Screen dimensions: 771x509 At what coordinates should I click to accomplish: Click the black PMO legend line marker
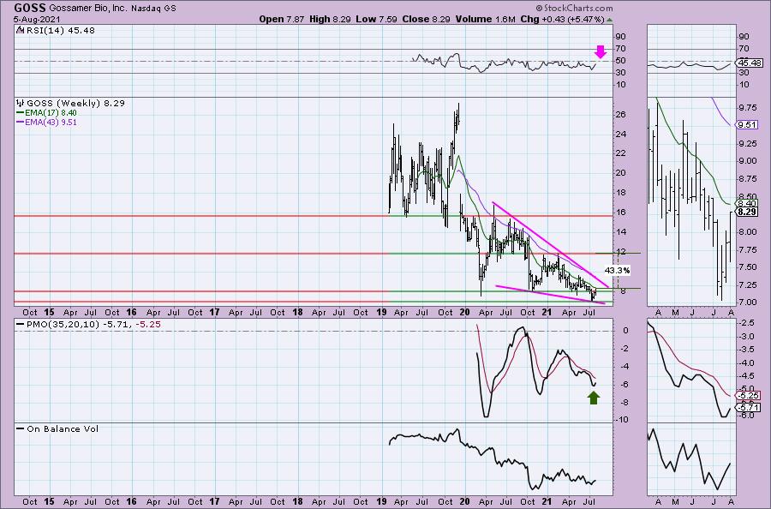point(21,325)
